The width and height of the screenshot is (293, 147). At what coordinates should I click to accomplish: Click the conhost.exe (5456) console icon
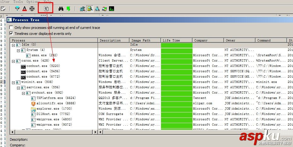(23, 72)
